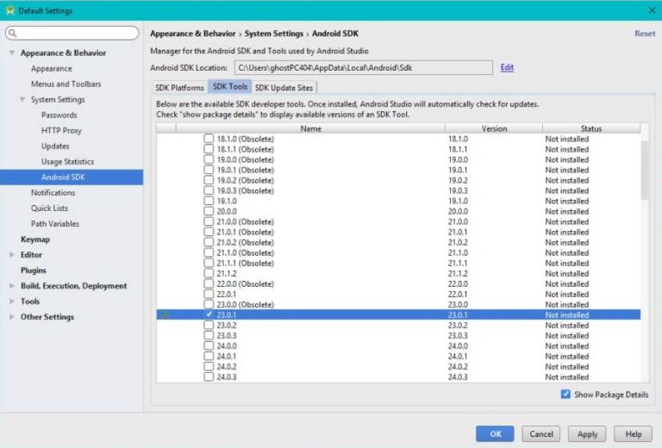Toggle Show Package Details checkbox
This screenshot has width=662, height=448.
click(565, 395)
